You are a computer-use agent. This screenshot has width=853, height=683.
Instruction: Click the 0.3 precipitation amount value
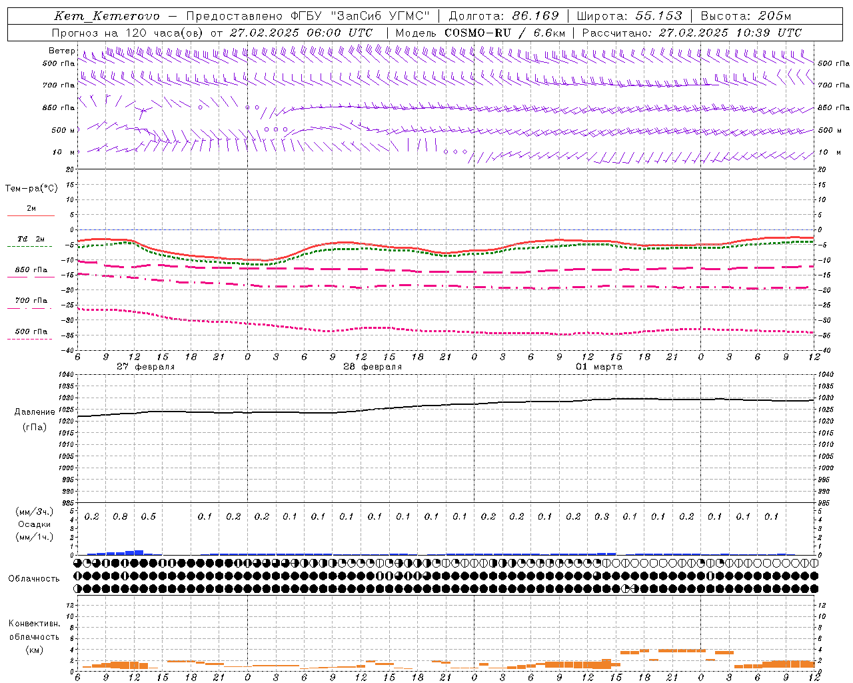click(x=602, y=517)
